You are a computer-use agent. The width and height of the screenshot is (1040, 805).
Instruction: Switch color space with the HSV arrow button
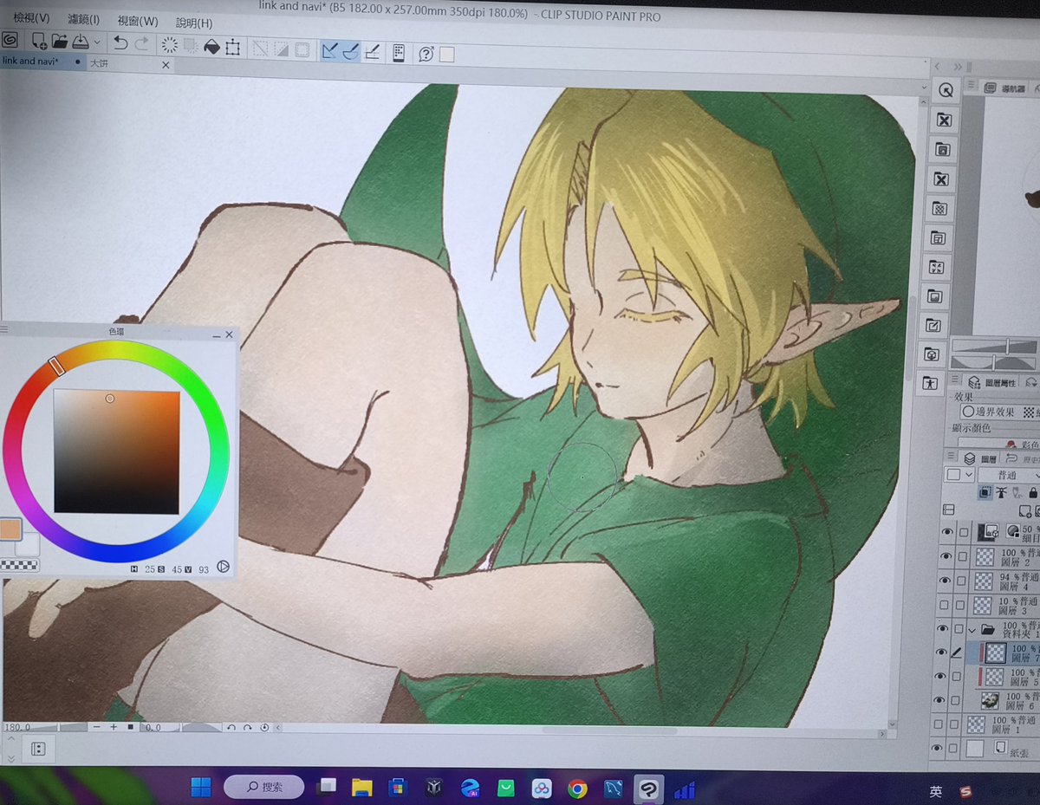[223, 567]
